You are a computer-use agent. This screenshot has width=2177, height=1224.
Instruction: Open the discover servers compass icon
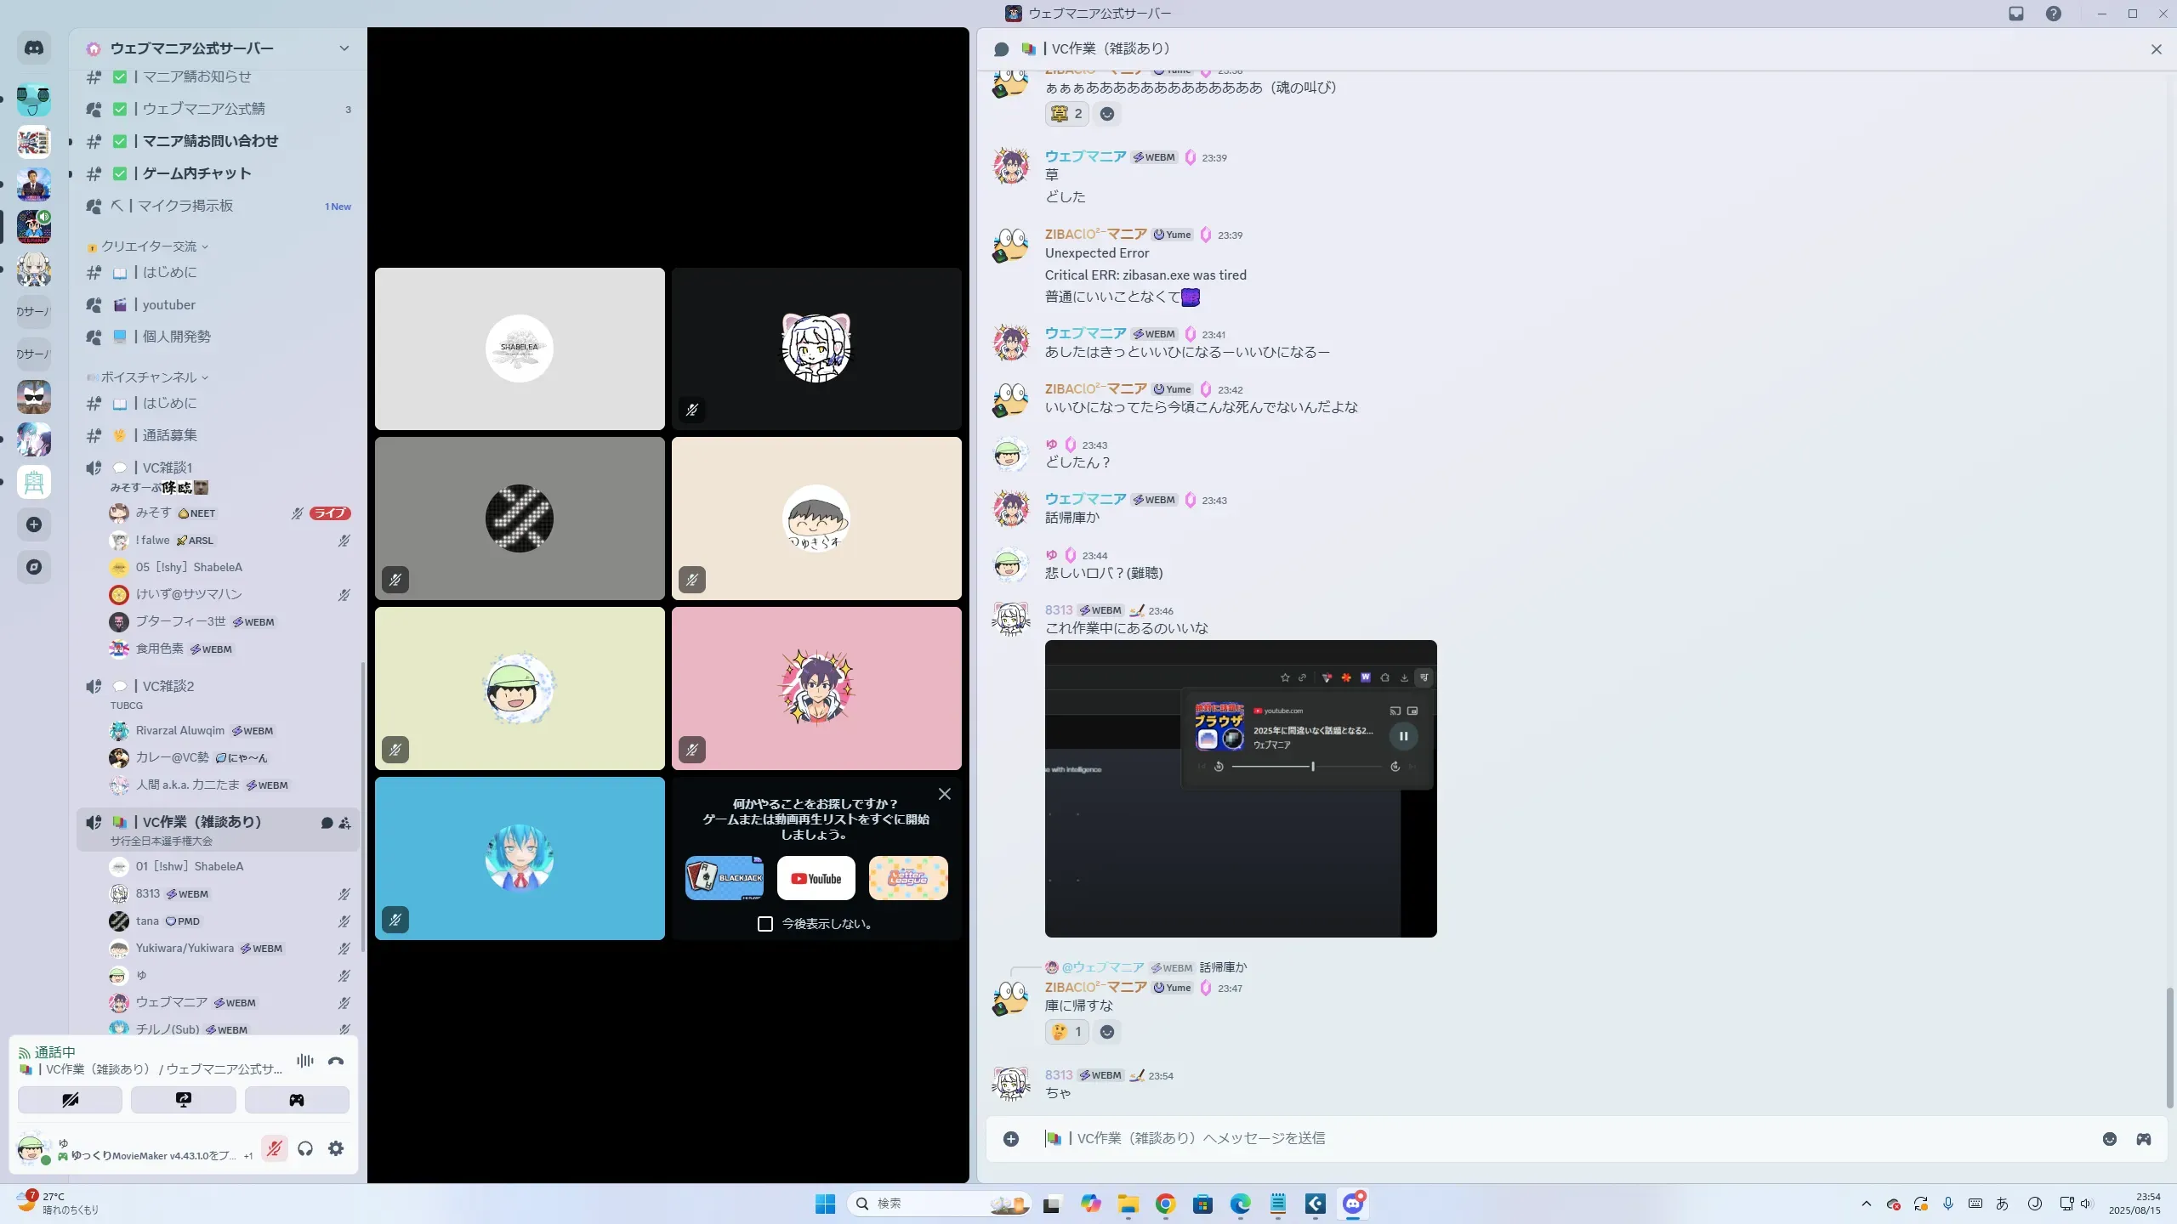click(x=34, y=567)
